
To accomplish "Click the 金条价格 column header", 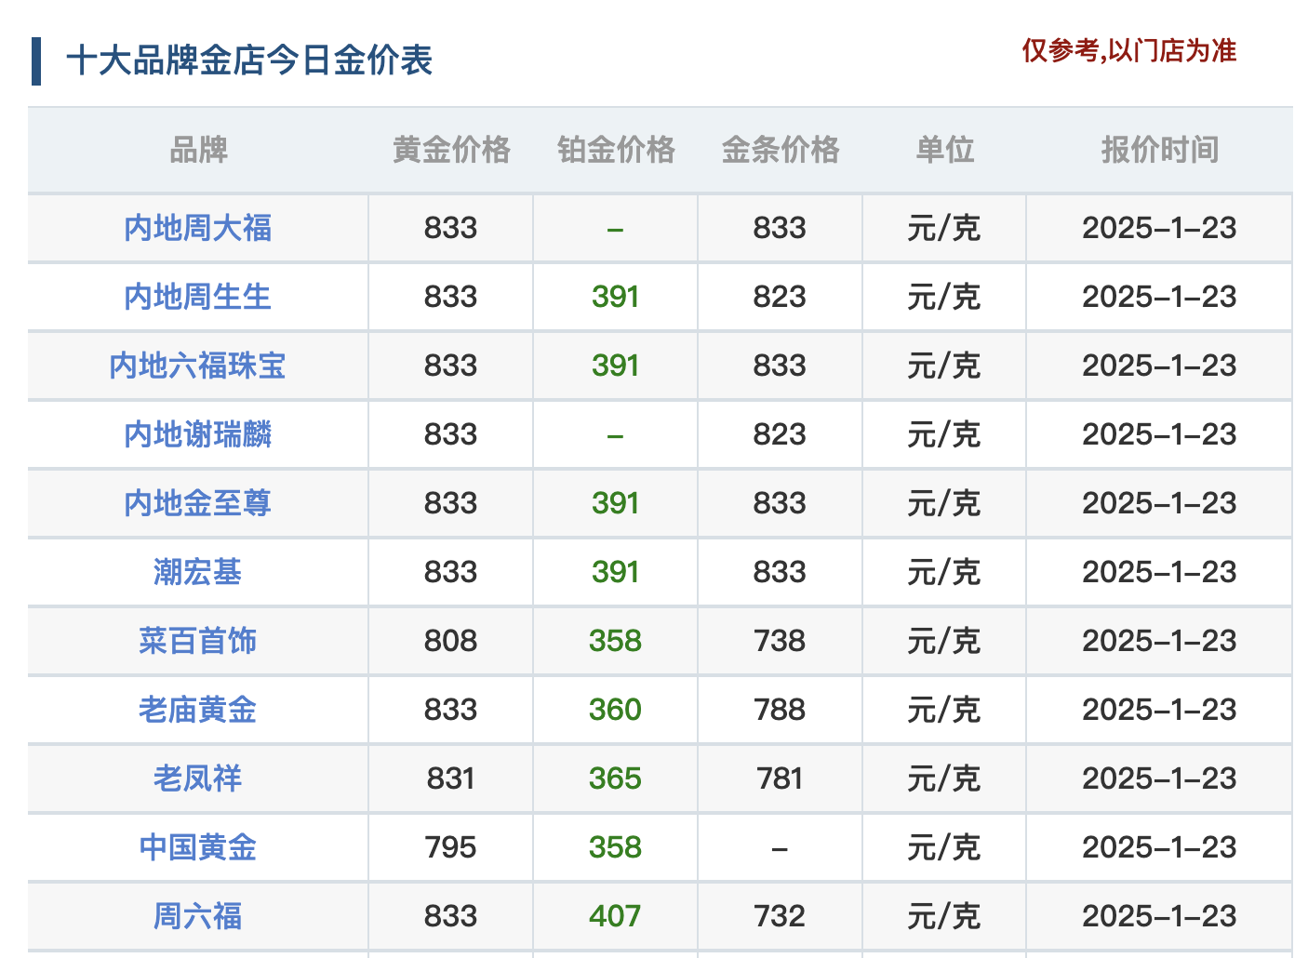I will 781,150.
